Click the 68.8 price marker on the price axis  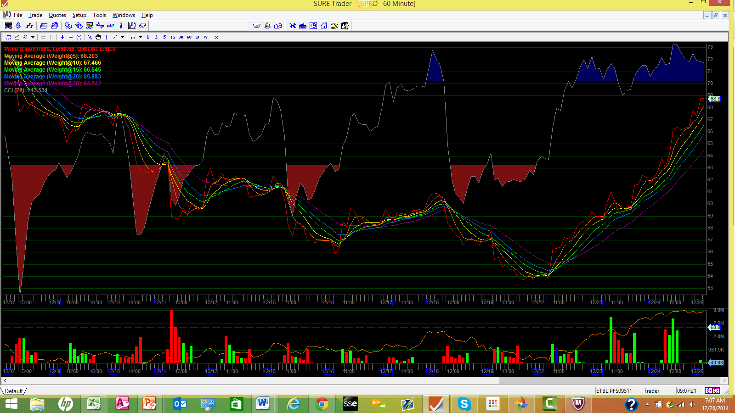pos(715,99)
